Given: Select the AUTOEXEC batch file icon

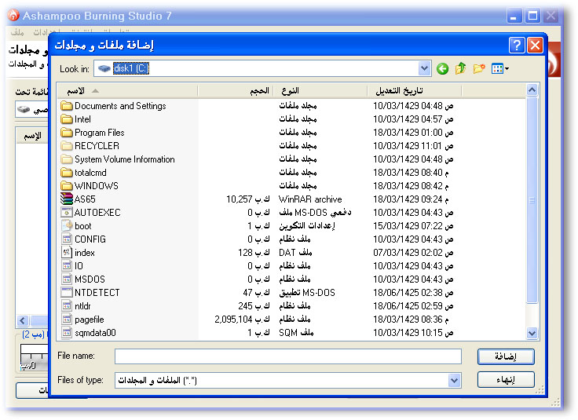Looking at the screenshot, I should tap(66, 213).
